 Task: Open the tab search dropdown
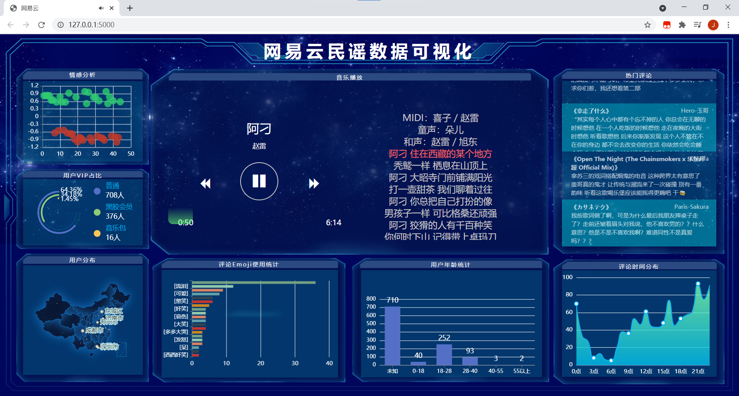662,8
